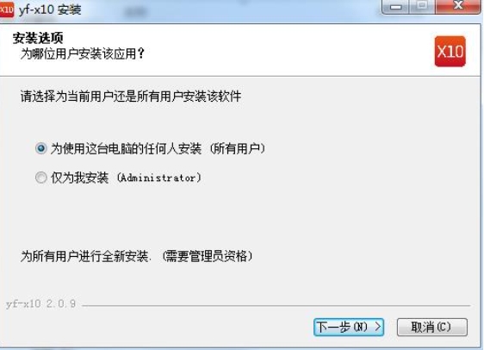The image size is (484, 350).
Task: Click the X10 icon in title bar
Action: click(7, 9)
